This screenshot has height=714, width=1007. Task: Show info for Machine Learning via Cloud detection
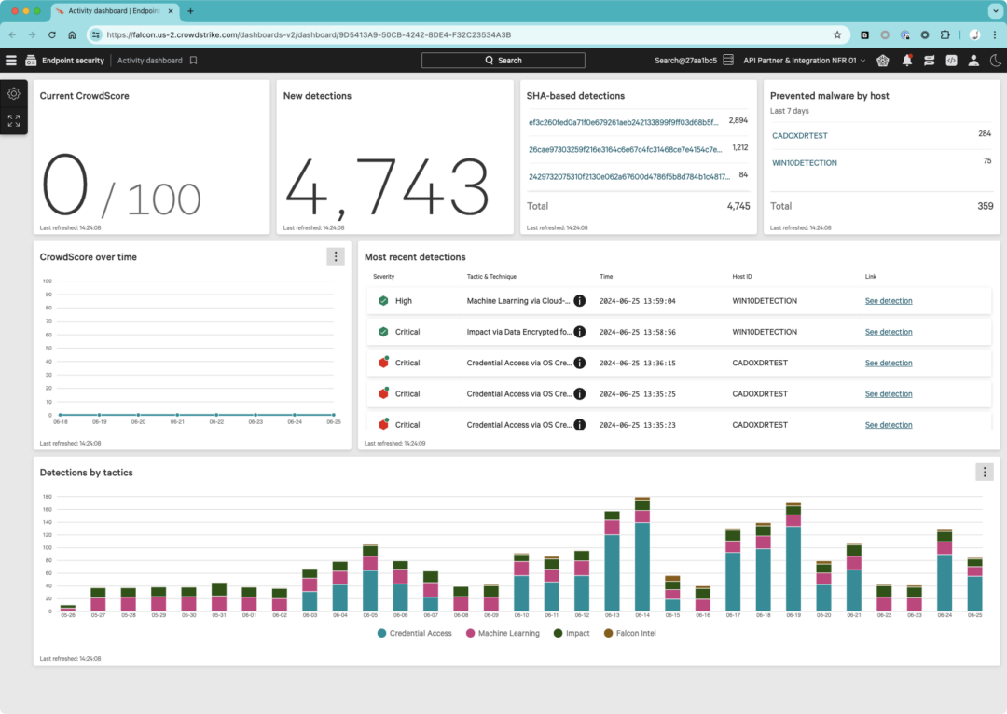[x=579, y=300]
